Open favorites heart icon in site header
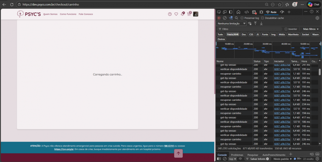Image resolution: width=322 pixels, height=162 pixels. coord(176,14)
